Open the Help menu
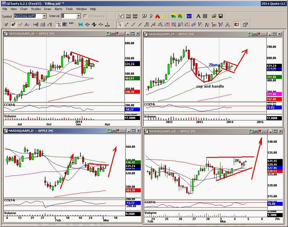288x227 pixels. 93,9
